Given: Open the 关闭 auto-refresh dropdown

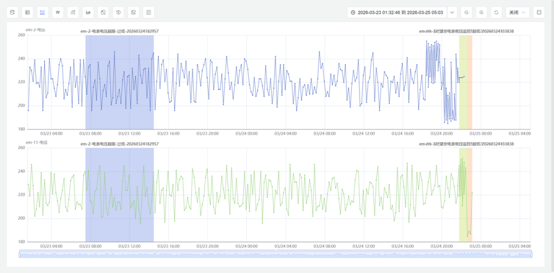Looking at the screenshot, I should (x=518, y=12).
